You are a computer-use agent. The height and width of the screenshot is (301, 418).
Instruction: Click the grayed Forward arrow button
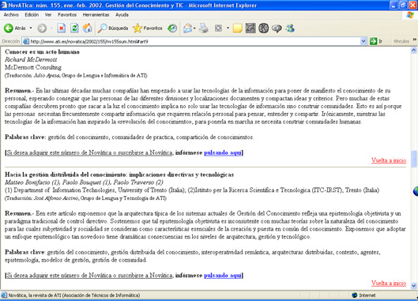(x=42, y=28)
